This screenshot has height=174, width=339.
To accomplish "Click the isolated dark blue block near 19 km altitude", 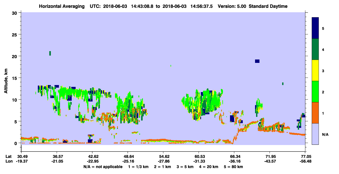I will tap(257, 61).
